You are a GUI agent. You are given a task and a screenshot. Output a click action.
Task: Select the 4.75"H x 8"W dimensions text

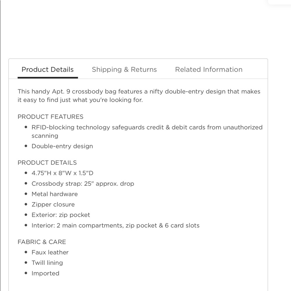(x=63, y=173)
